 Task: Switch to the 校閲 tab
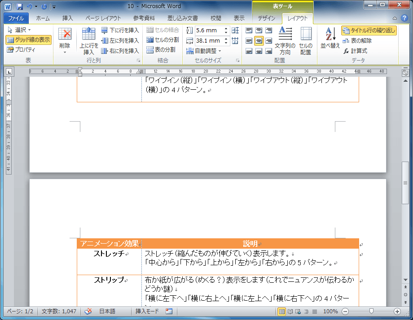tap(216, 18)
